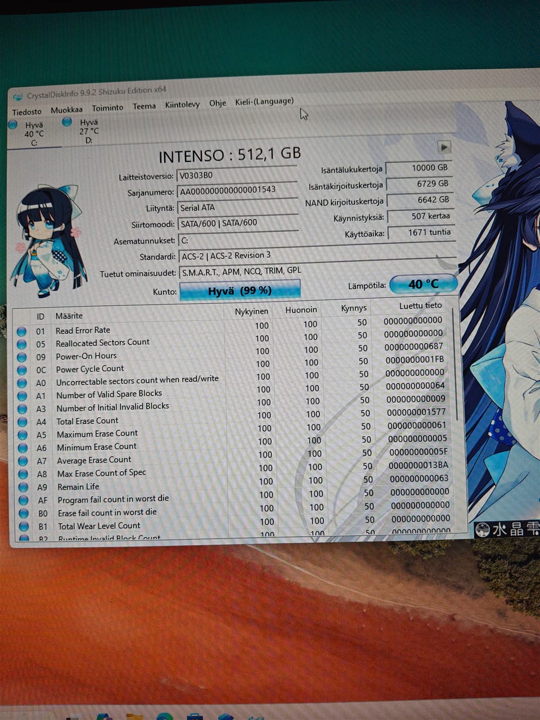Click the Luettu tieto column header
Screen dimensions: 540x720
pyautogui.click(x=420, y=305)
